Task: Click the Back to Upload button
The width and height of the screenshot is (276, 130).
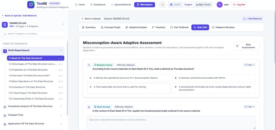Action: tap(91, 19)
